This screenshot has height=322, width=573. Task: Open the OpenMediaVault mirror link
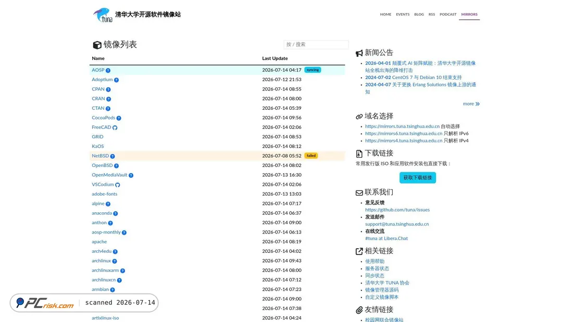[109, 175]
